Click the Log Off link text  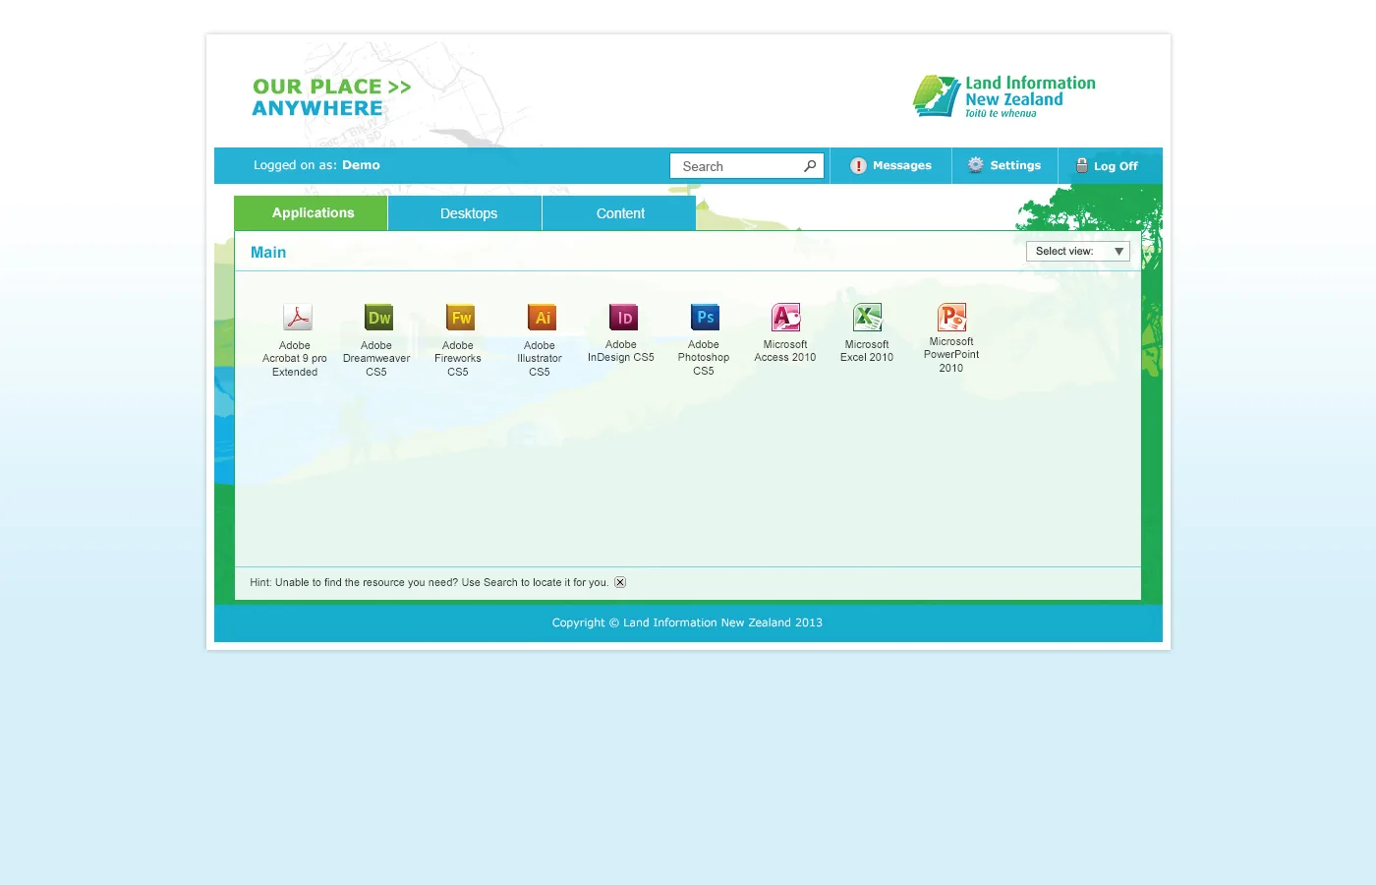click(x=1116, y=166)
